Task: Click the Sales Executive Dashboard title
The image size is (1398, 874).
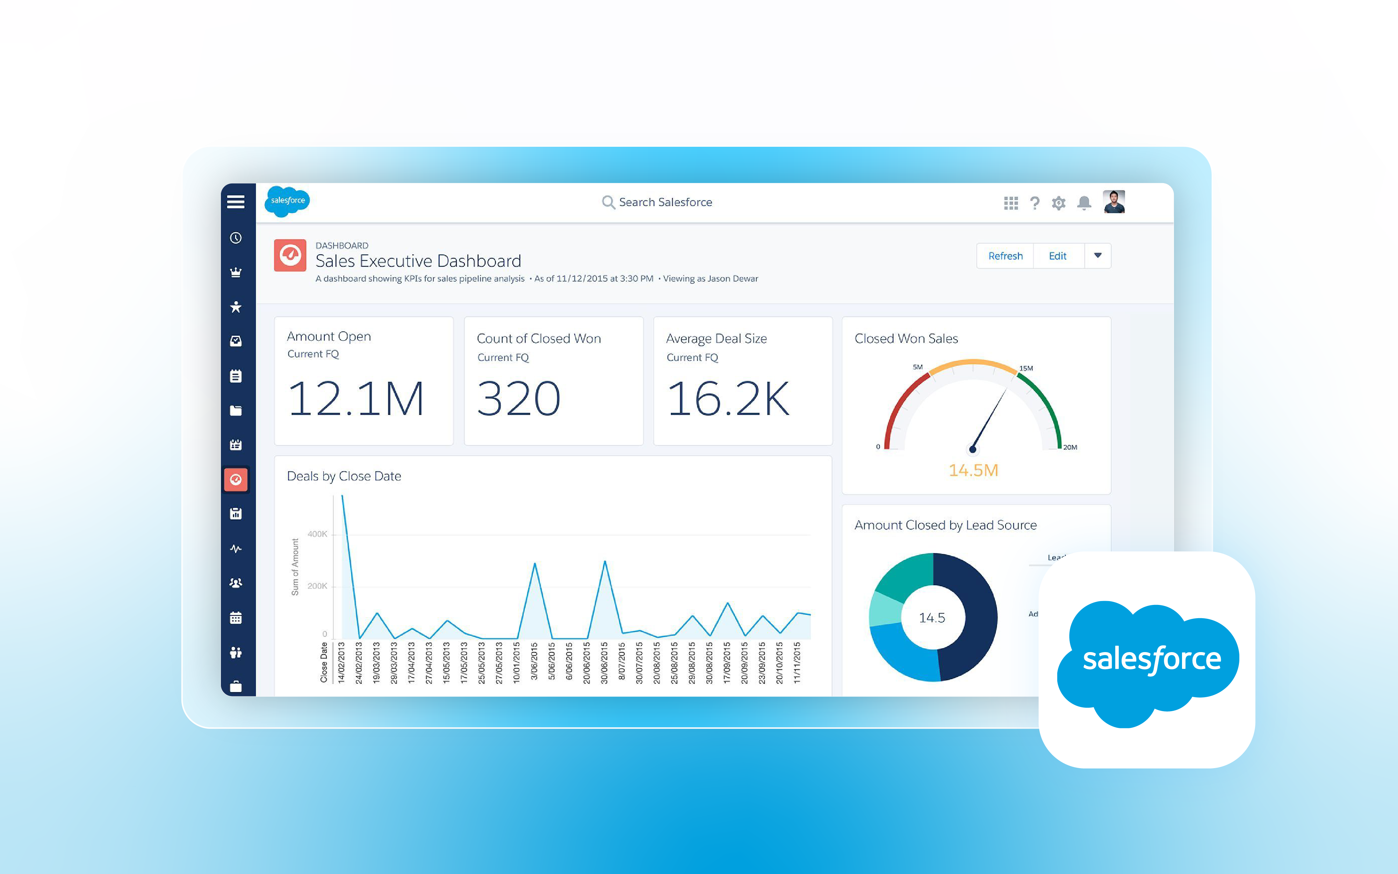Action: pos(418,261)
